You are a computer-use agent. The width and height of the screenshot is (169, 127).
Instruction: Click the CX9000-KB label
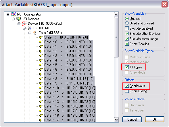click(x=41, y=28)
